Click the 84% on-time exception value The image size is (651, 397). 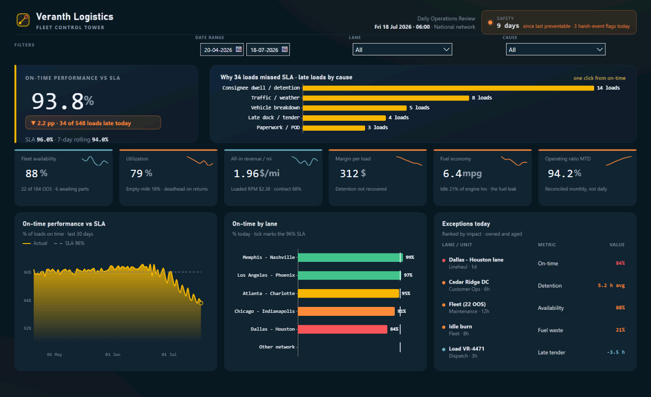[x=620, y=263]
